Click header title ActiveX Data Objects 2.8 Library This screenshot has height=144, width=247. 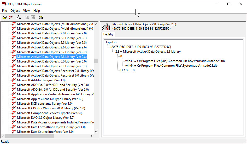[144, 24]
